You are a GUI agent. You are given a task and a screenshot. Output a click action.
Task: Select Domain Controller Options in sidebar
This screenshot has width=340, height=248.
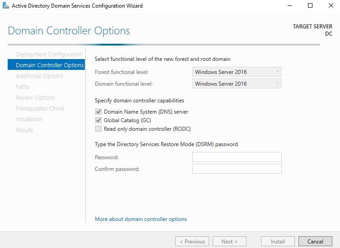(x=46, y=65)
